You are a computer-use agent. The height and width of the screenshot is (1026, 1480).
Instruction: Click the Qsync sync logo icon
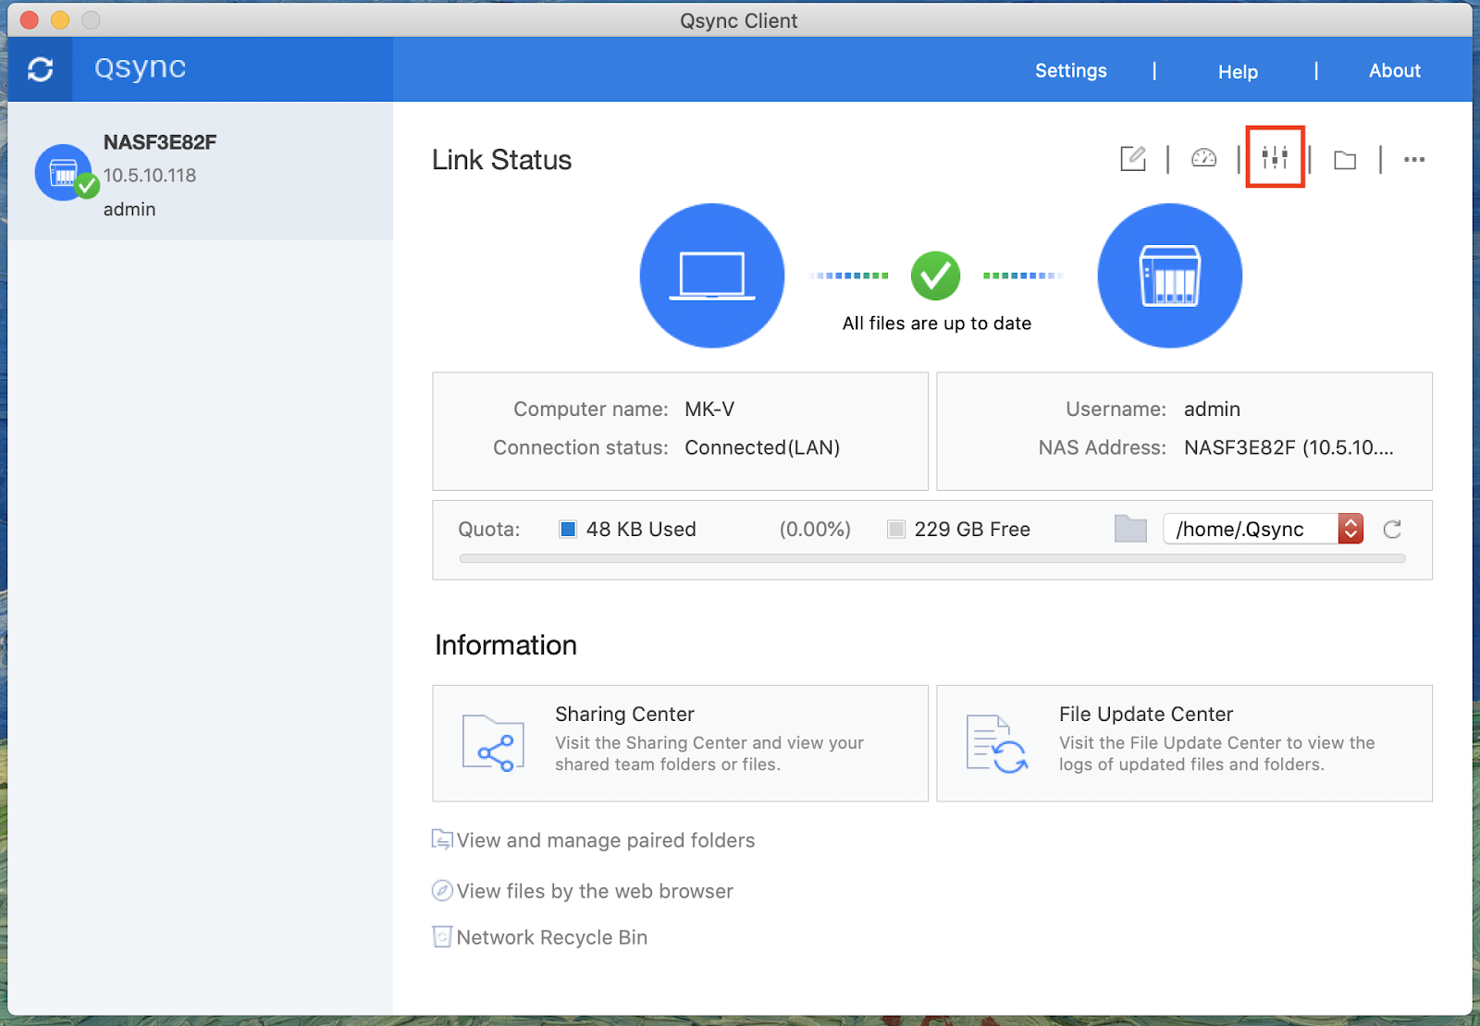(x=40, y=69)
